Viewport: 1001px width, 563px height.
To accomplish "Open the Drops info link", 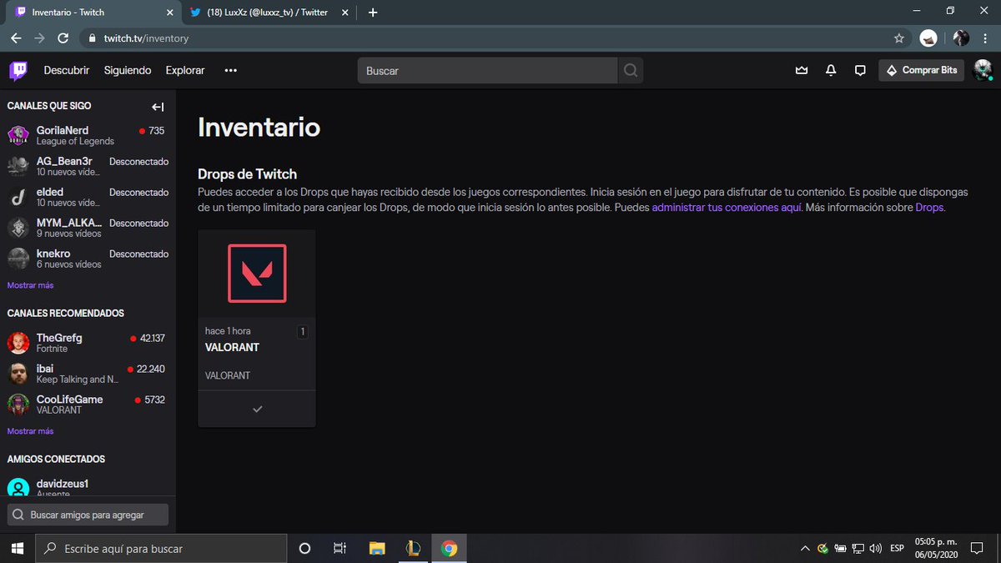I will (929, 207).
